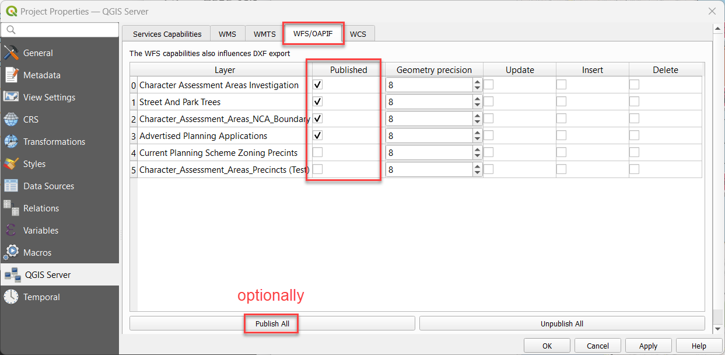
Task: Click the Unpublish All button
Action: point(562,323)
